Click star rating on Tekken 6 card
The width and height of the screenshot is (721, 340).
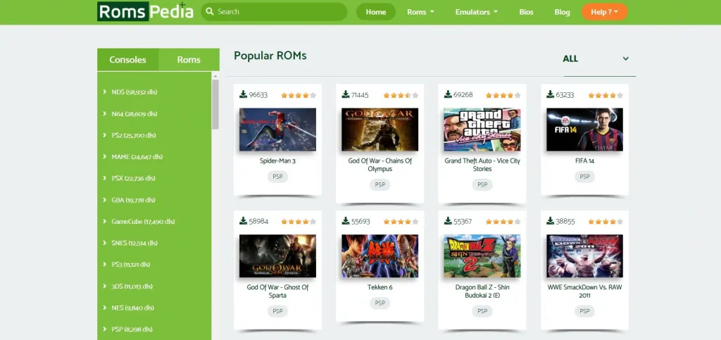(x=401, y=222)
